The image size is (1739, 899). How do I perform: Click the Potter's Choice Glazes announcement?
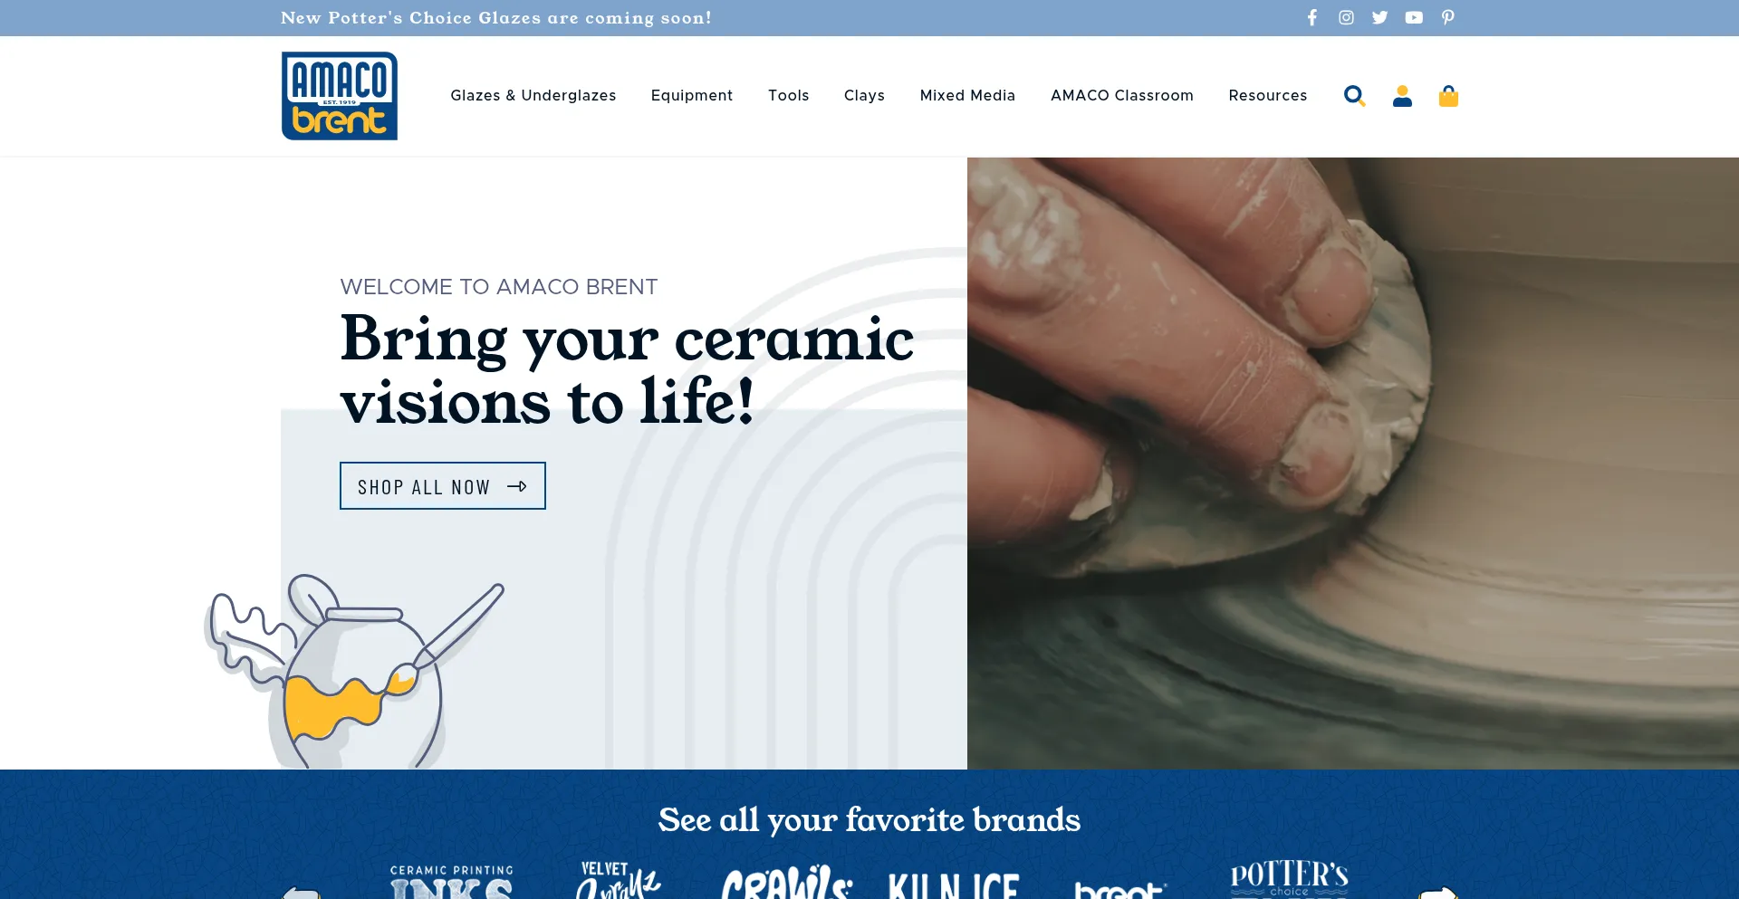(x=496, y=18)
